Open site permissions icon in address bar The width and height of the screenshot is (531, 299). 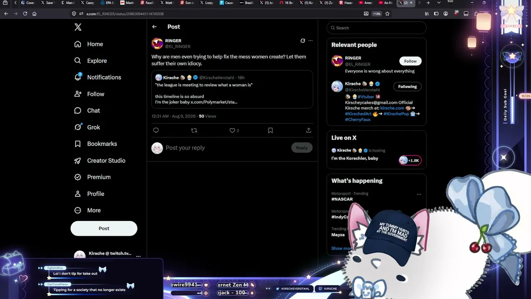(81, 14)
